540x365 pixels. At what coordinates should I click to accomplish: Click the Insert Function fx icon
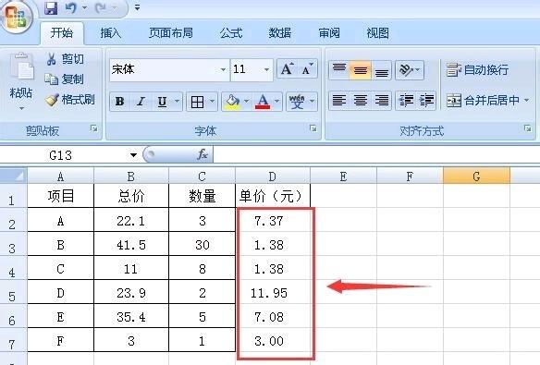tap(202, 154)
